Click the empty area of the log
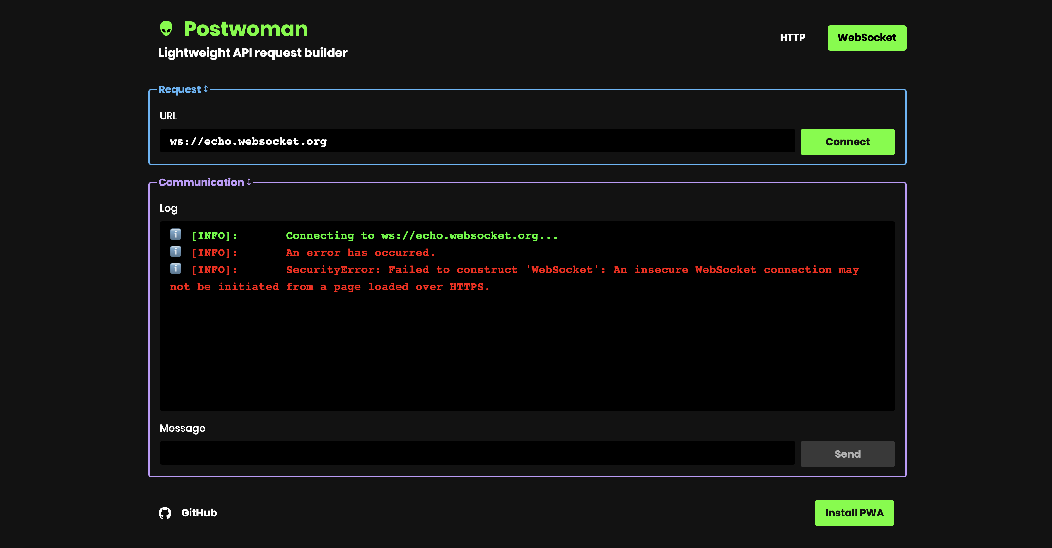The height and width of the screenshot is (548, 1052). point(527,351)
